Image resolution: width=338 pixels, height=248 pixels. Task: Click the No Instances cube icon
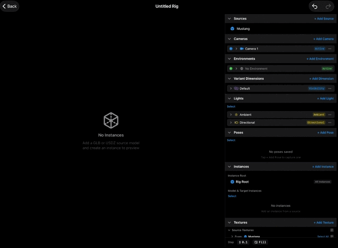(x=111, y=120)
